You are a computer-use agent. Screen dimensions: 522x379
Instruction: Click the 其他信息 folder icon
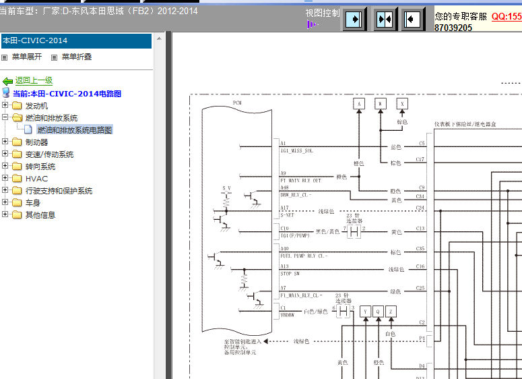(17, 214)
